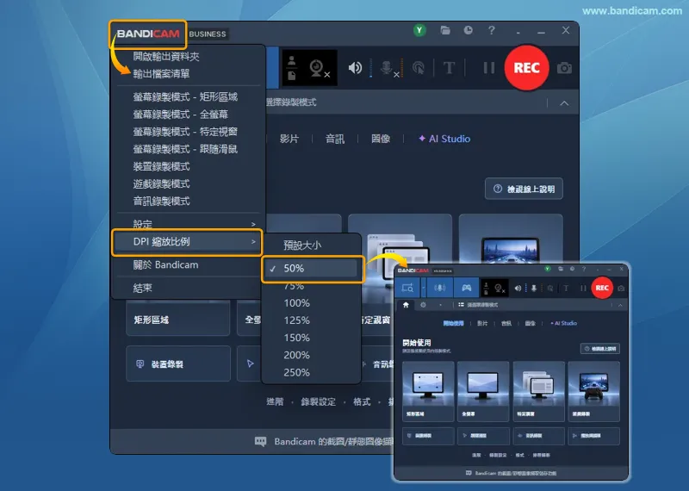
Task: Select 150% DPI scaling option
Action: pyautogui.click(x=296, y=338)
